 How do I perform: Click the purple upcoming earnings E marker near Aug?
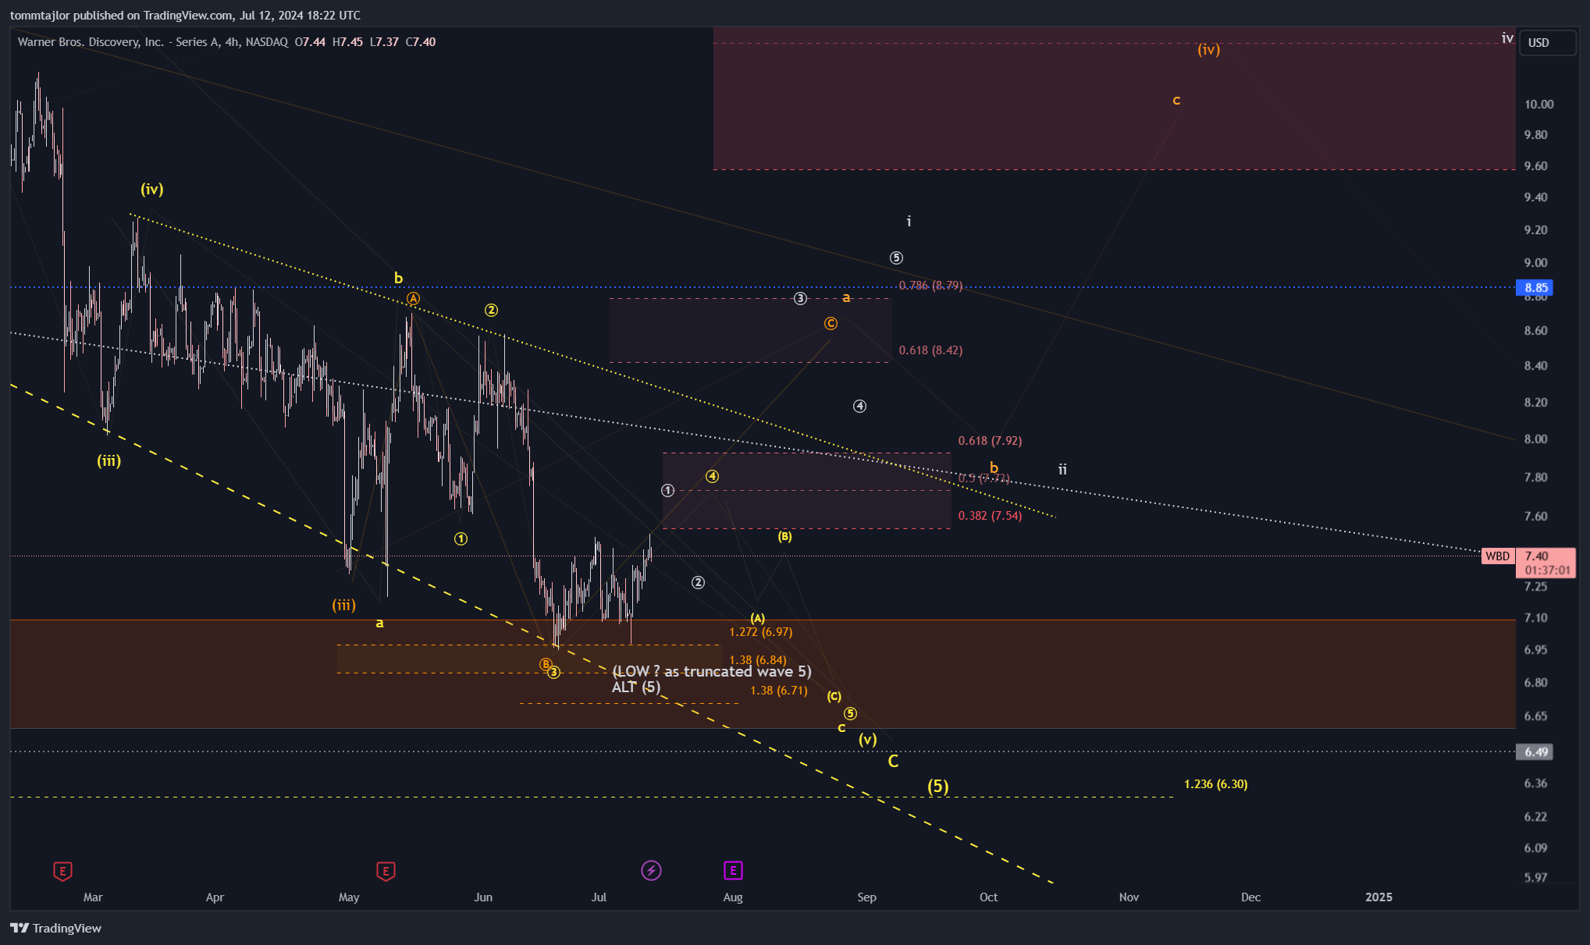(x=733, y=870)
